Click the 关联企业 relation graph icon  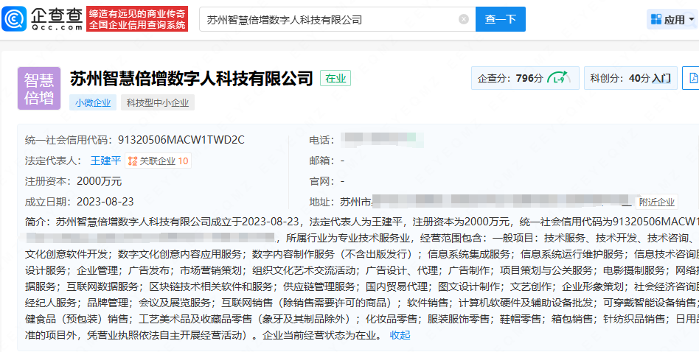tap(133, 161)
